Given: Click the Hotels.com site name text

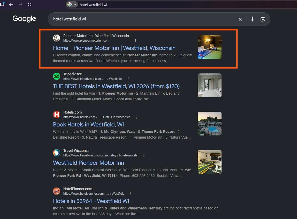Looking at the screenshot, I should [72, 112].
